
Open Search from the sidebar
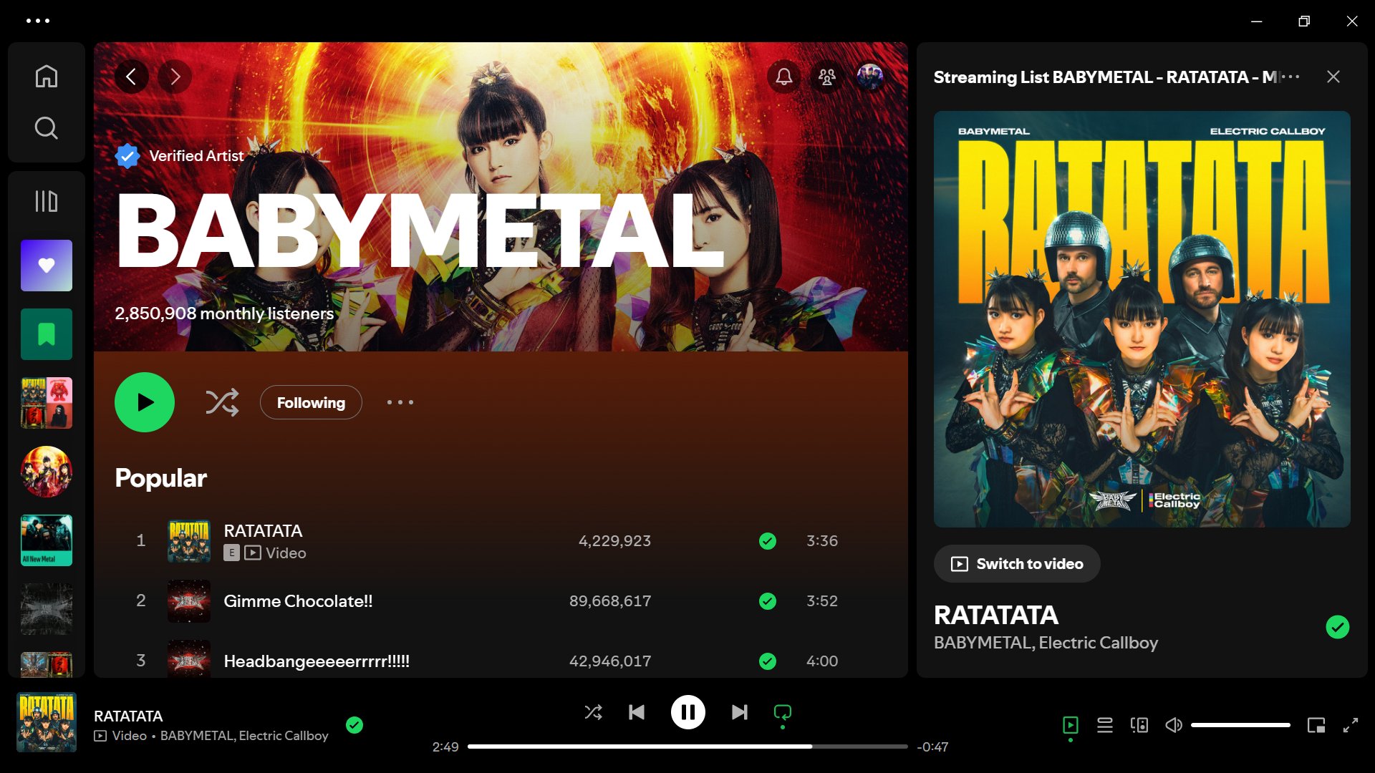pyautogui.click(x=47, y=128)
